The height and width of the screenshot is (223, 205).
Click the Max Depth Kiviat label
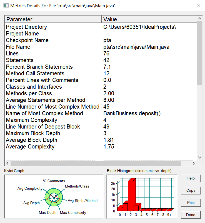(48, 213)
